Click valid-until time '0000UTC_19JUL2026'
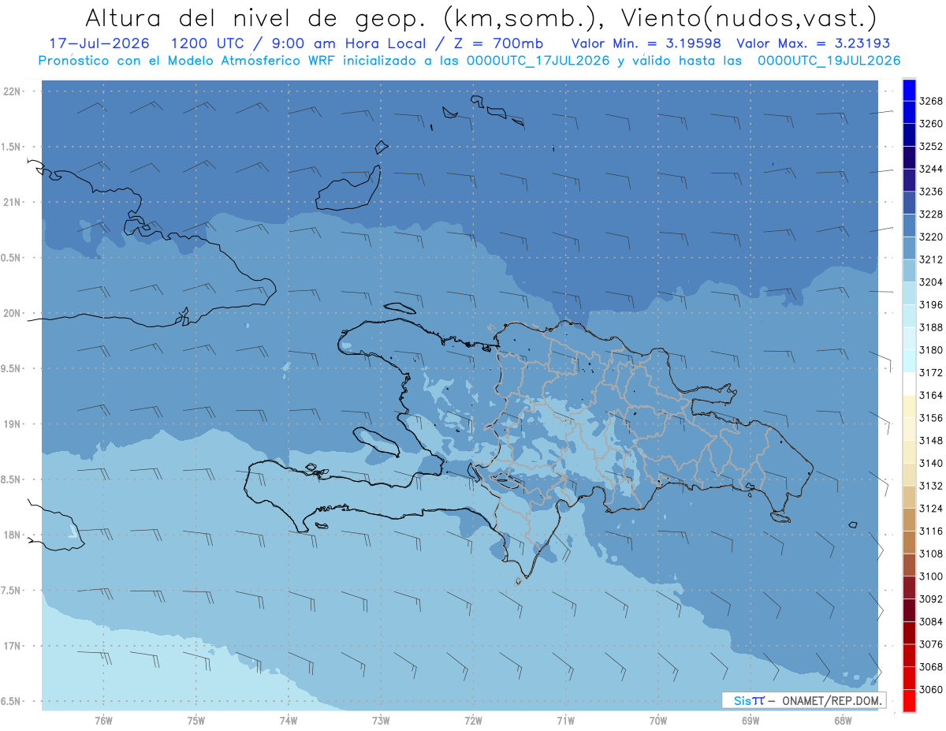Image resolution: width=946 pixels, height=731 pixels. pyautogui.click(x=829, y=61)
